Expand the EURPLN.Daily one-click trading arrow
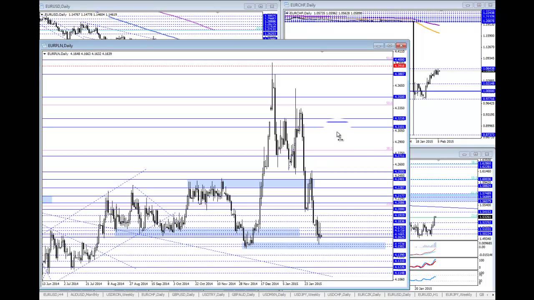This screenshot has height=300, width=534. pyautogui.click(x=45, y=54)
